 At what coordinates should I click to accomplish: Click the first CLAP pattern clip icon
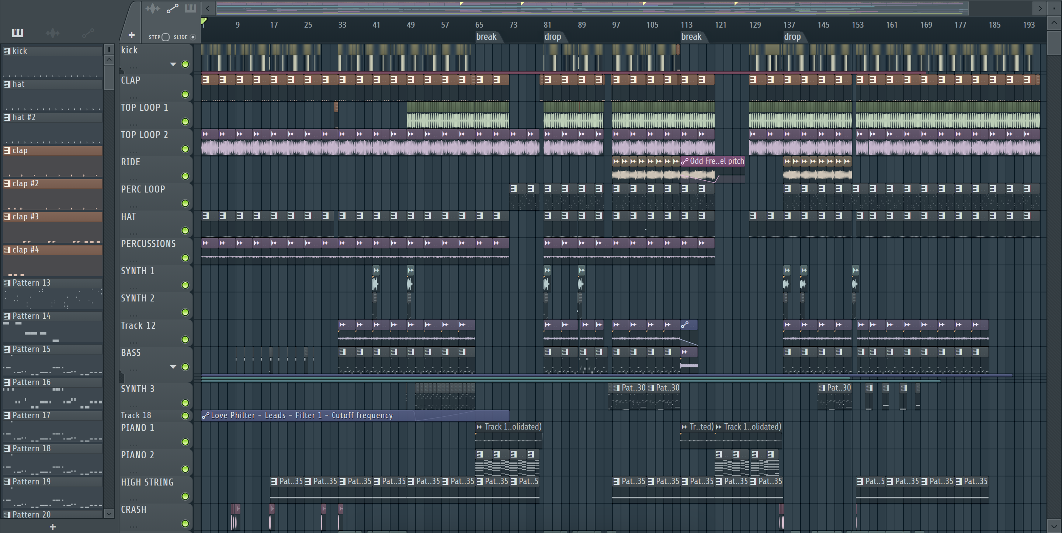pos(205,80)
